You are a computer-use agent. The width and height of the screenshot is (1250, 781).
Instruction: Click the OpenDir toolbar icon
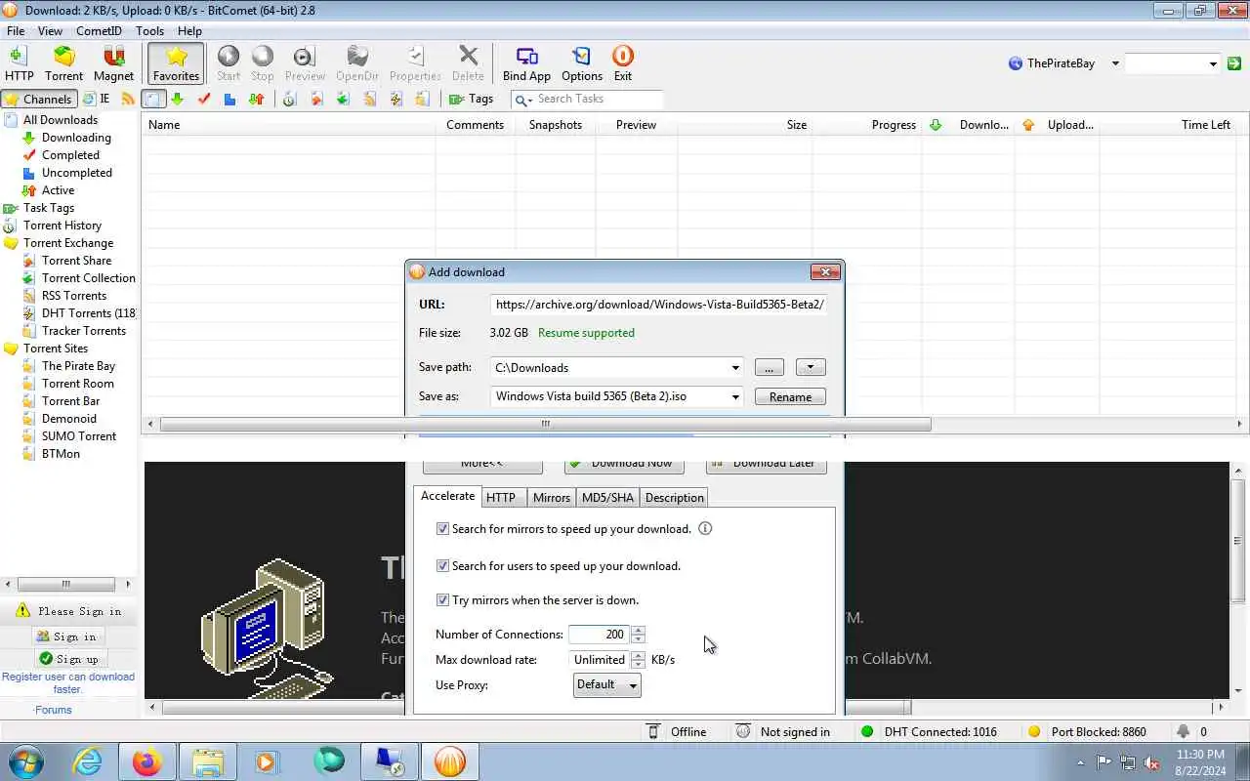click(x=357, y=63)
